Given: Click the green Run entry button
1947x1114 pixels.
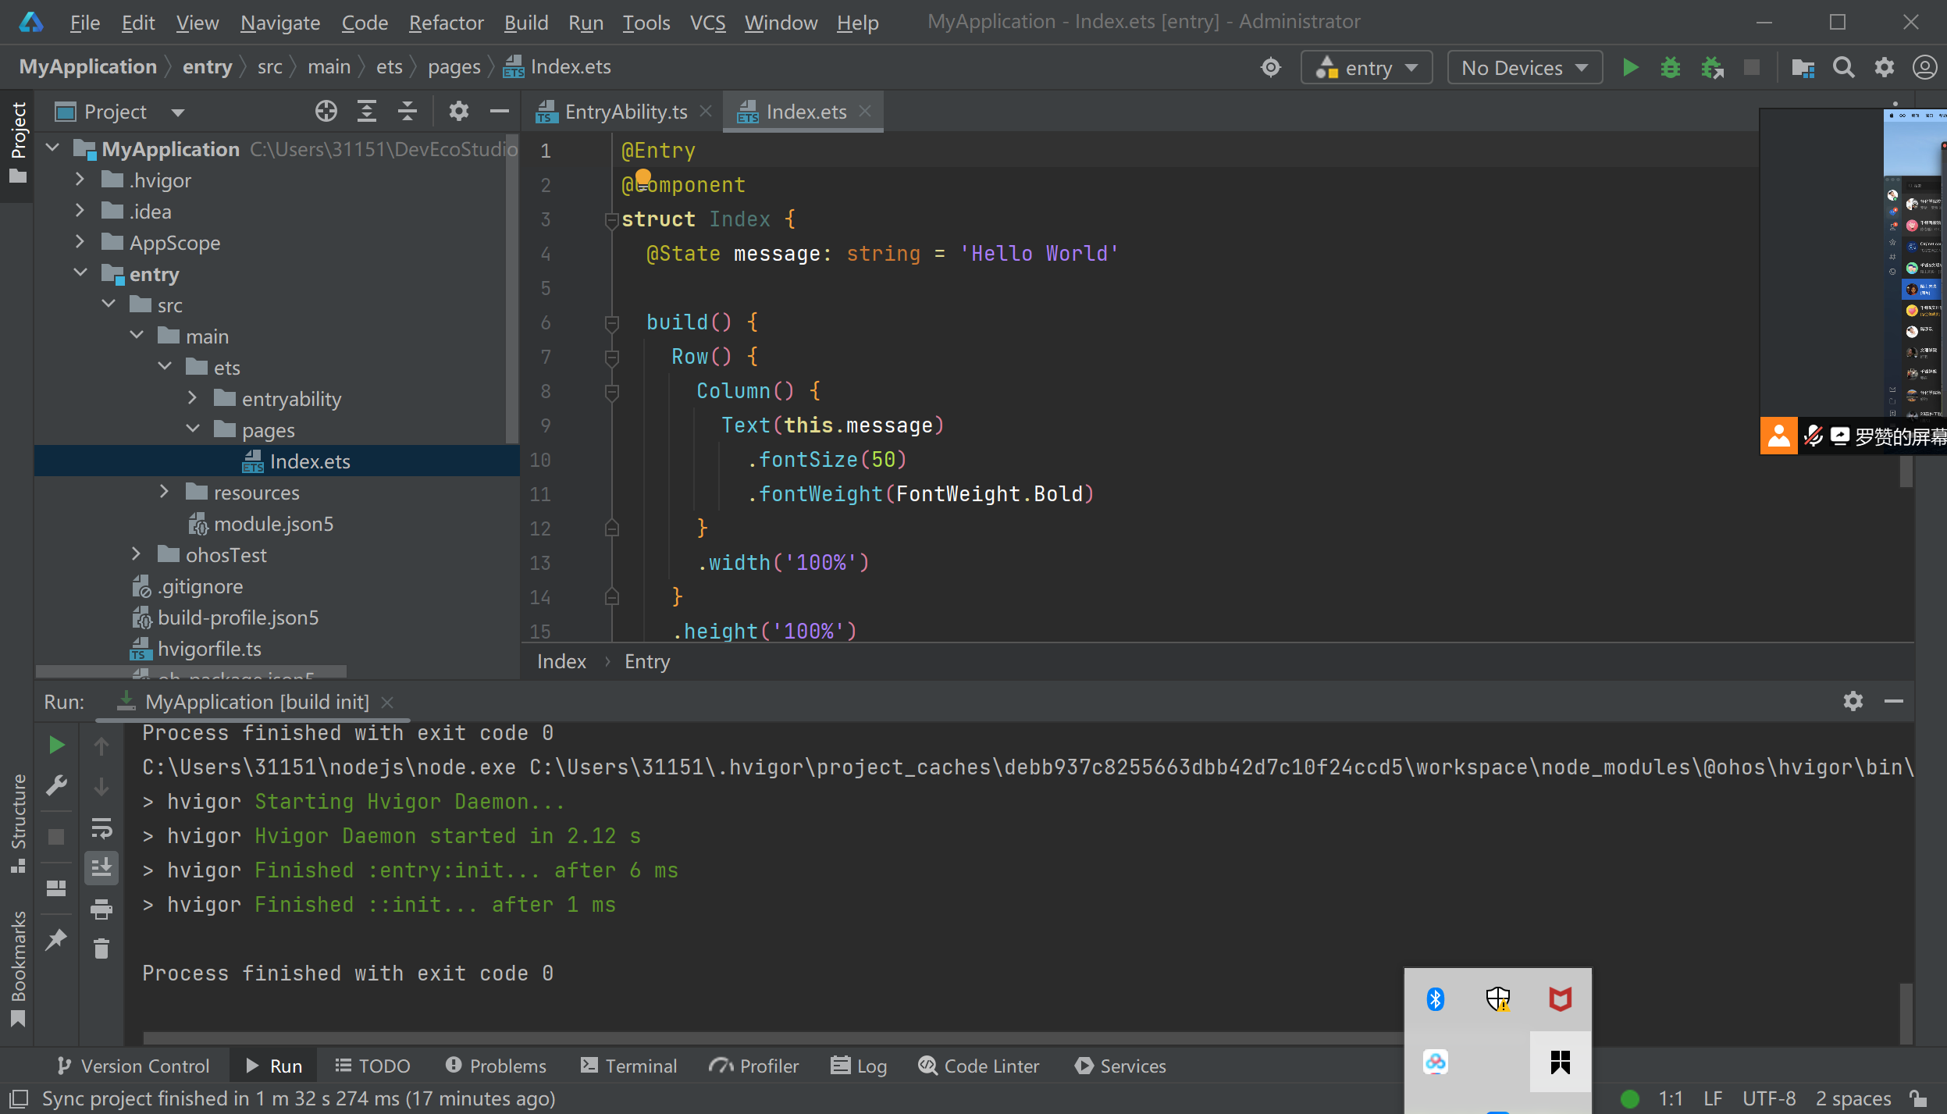Looking at the screenshot, I should coord(1630,68).
